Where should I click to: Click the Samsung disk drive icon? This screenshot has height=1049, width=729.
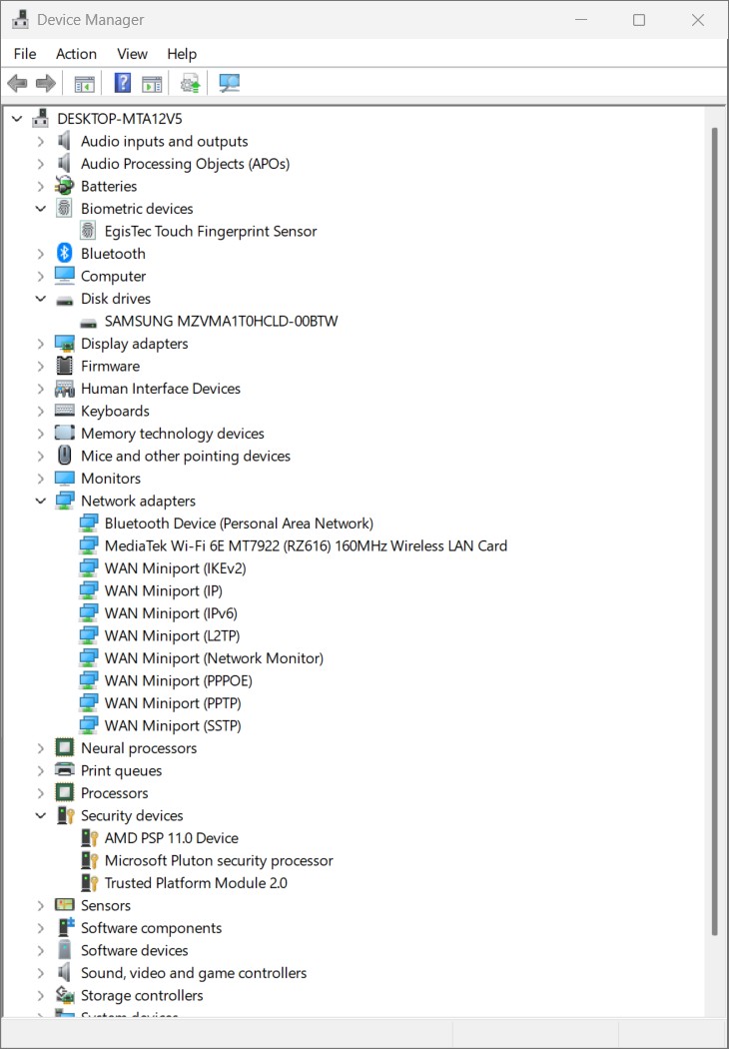coord(89,322)
